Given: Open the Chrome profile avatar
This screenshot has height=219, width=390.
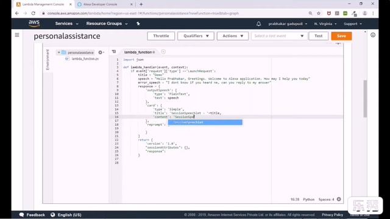Looking at the screenshot, I should pyautogui.click(x=364, y=13).
